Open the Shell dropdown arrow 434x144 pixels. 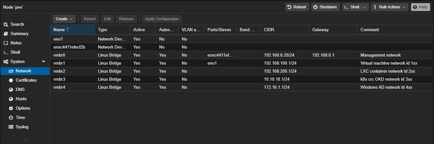point(365,7)
